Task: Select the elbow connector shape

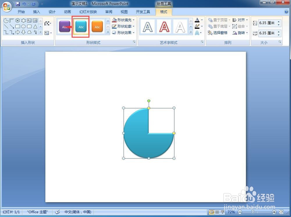Action: tap(6, 32)
